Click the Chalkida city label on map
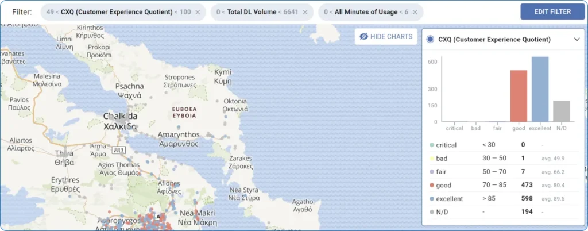Image resolution: width=588 pixels, height=231 pixels. [x=119, y=121]
